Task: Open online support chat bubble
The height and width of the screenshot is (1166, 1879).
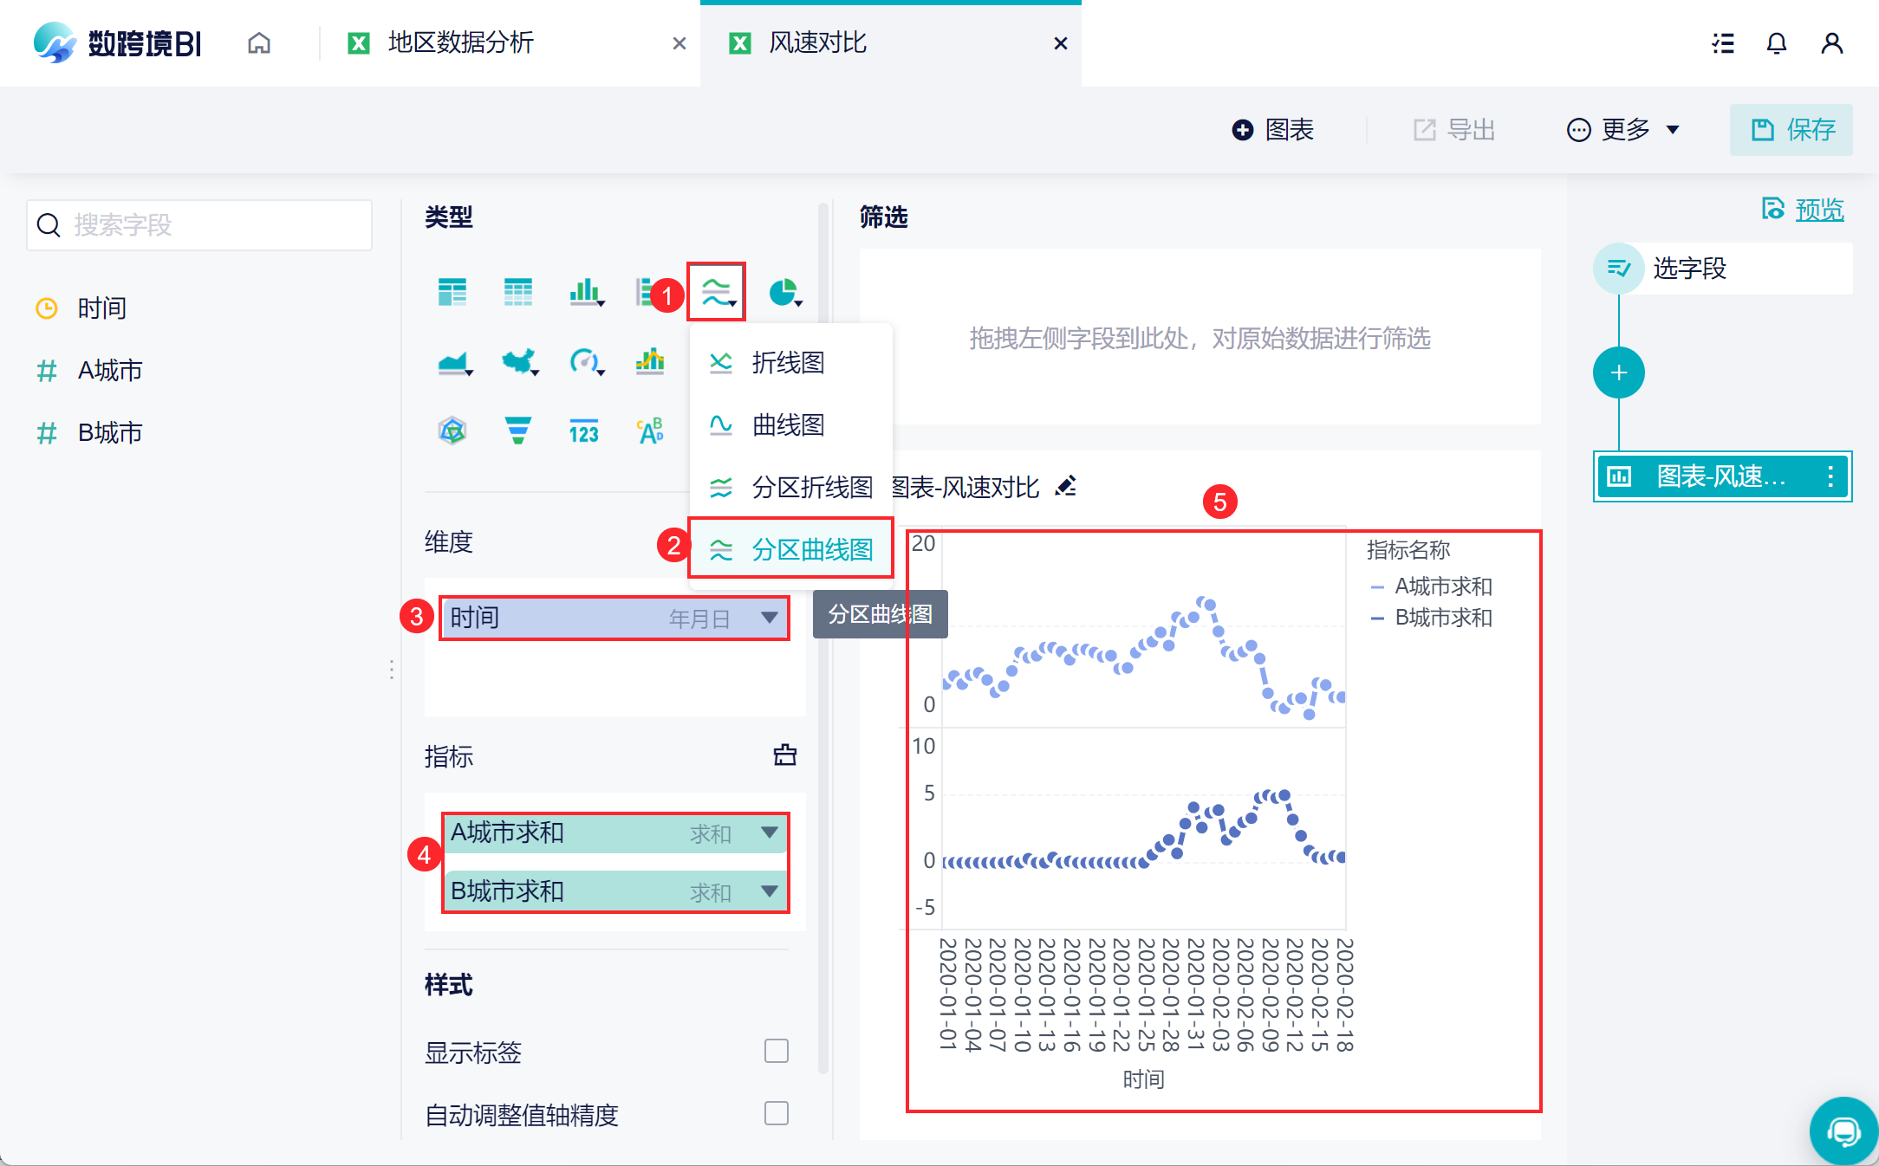Action: click(1843, 1130)
